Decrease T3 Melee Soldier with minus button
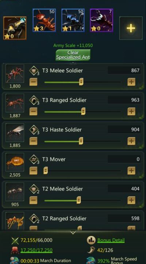This screenshot has height=264, width=146. coord(33,82)
